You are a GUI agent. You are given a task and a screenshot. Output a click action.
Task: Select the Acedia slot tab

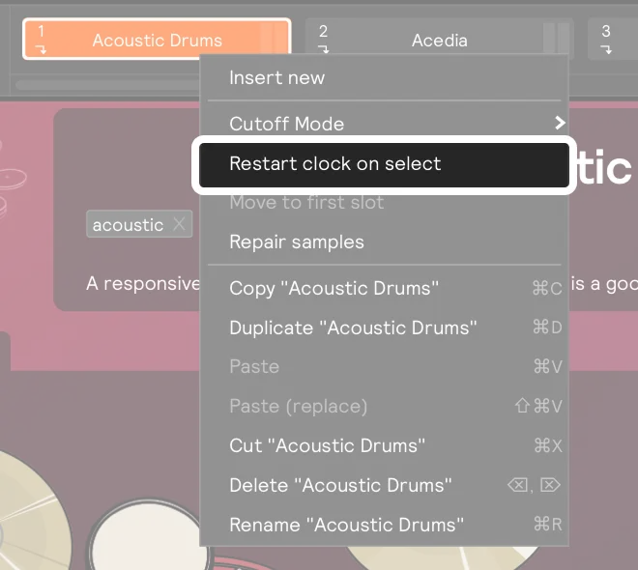[x=439, y=39]
